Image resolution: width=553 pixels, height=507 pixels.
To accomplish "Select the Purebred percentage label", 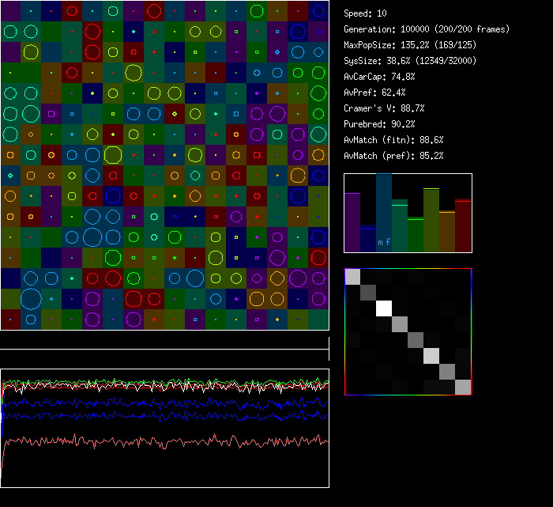I will pyautogui.click(x=385, y=124).
